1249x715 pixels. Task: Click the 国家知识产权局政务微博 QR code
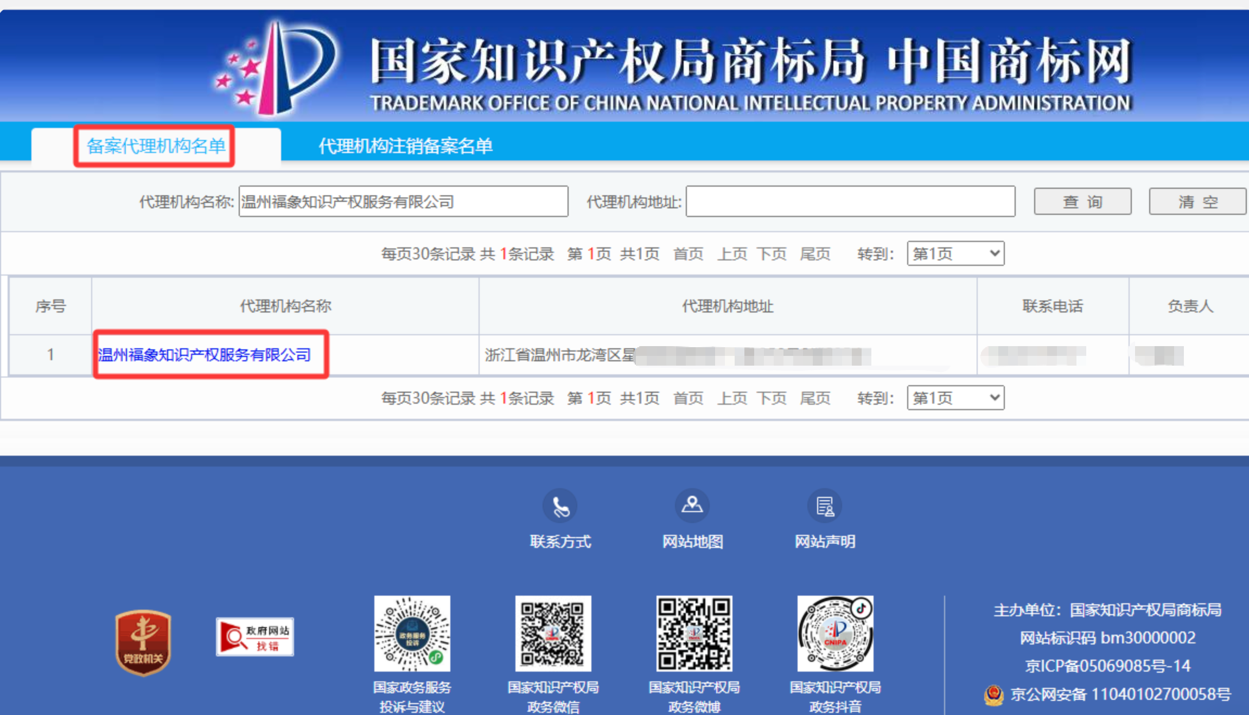(x=694, y=634)
